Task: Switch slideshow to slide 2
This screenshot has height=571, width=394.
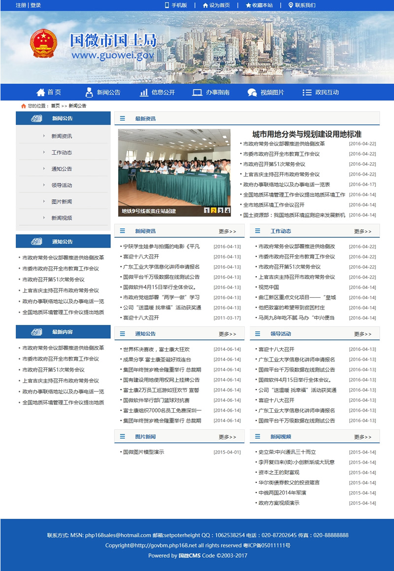Action: 214,211
